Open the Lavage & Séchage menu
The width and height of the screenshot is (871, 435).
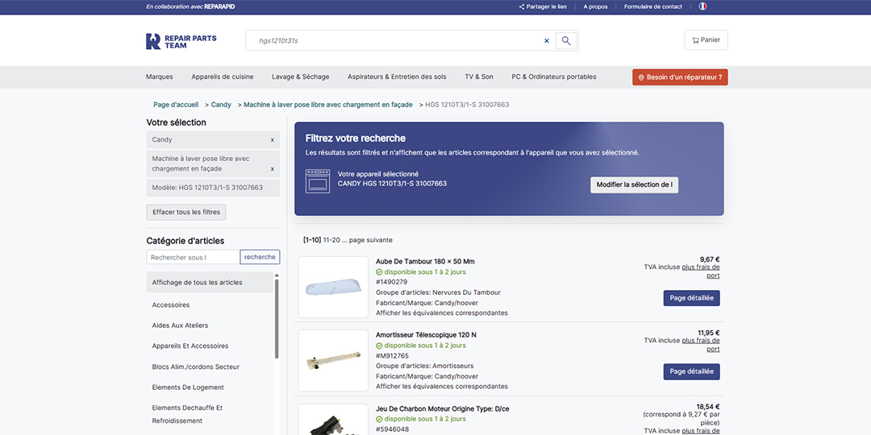(300, 77)
